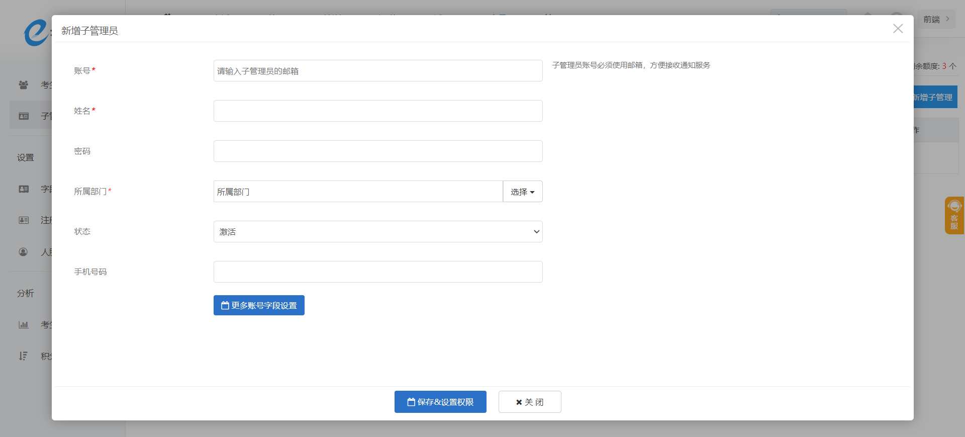Viewport: 965px width, 437px height.
Task: Click the sub-admin ID card sidebar icon
Action: 24,116
